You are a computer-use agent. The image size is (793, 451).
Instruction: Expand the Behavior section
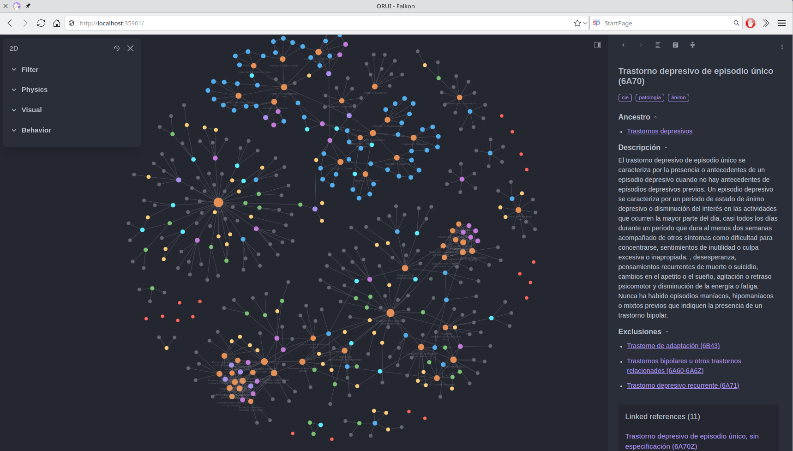(36, 130)
